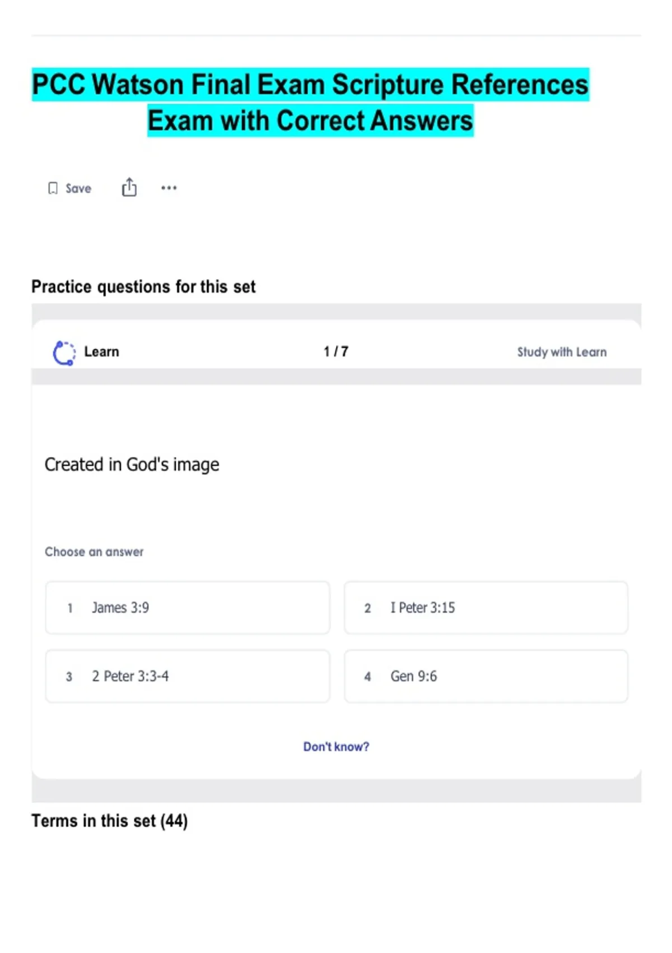Click the Save label text

78,188
